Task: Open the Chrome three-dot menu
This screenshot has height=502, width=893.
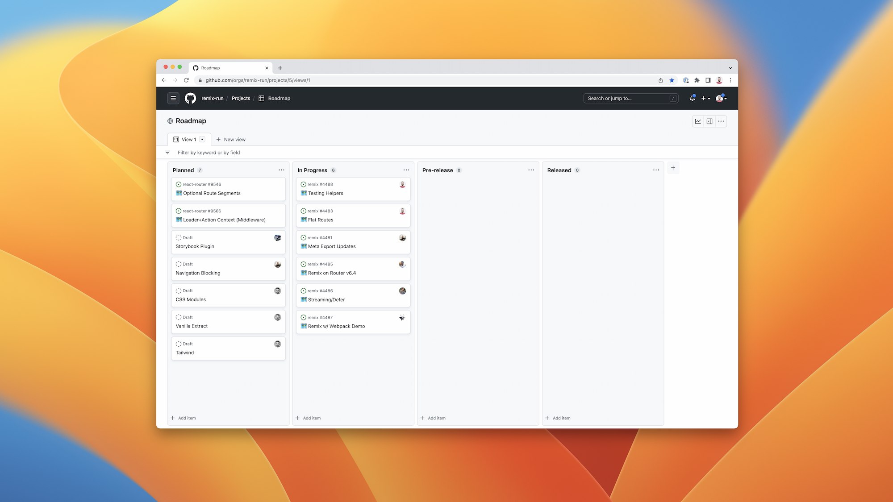Action: pyautogui.click(x=730, y=80)
